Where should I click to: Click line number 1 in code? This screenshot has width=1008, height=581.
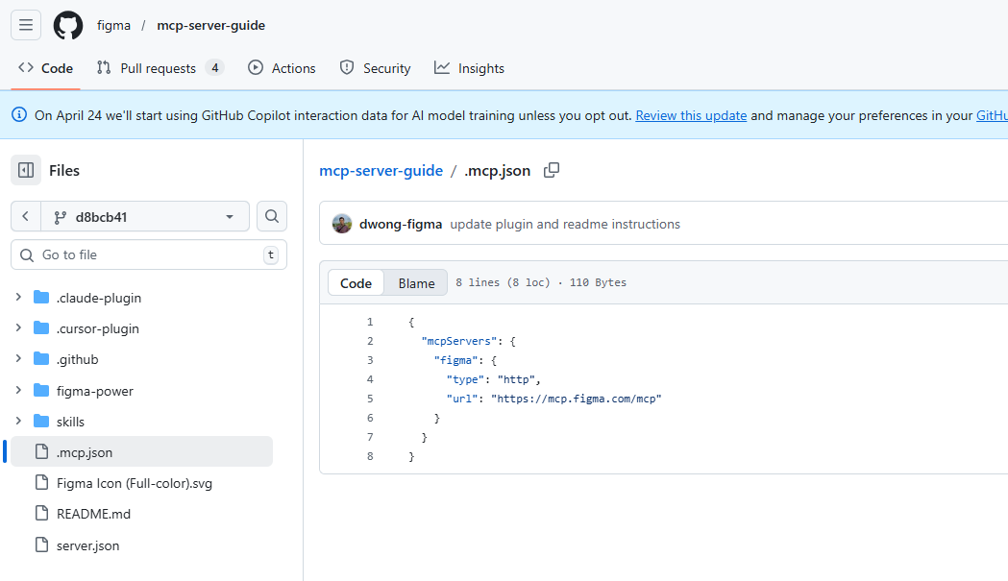click(370, 322)
